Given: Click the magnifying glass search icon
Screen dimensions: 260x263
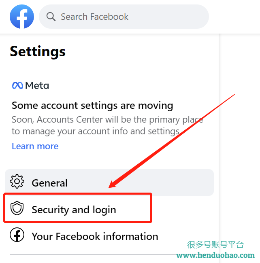Looking at the screenshot, I should point(51,17).
